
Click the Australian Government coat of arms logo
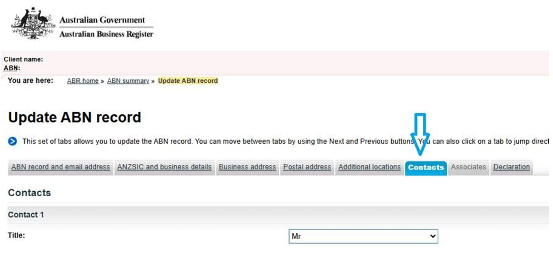[x=33, y=23]
